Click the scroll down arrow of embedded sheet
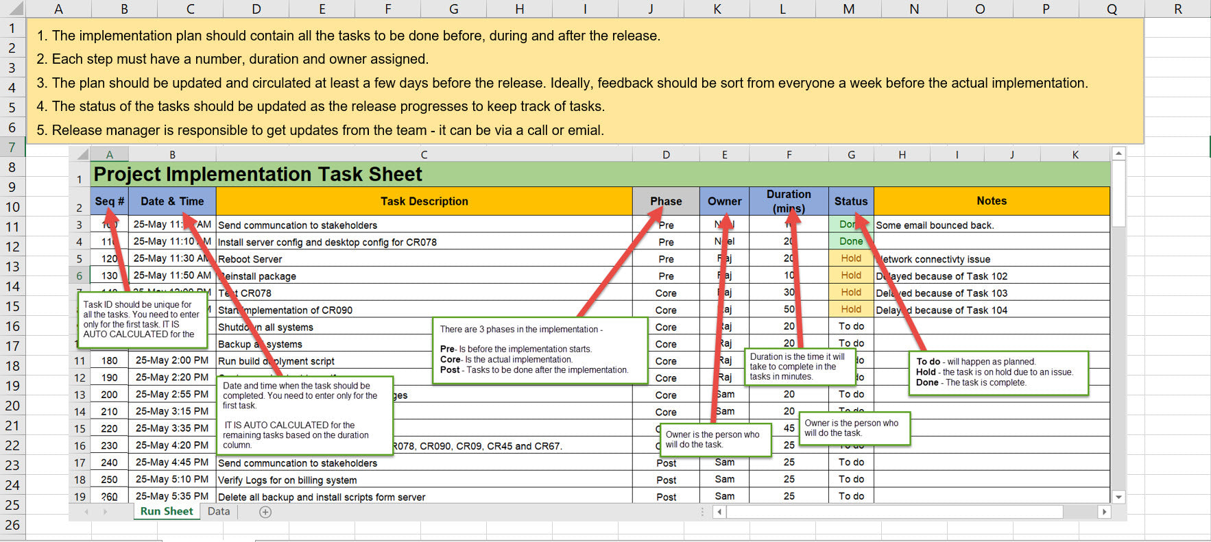 click(x=1118, y=497)
